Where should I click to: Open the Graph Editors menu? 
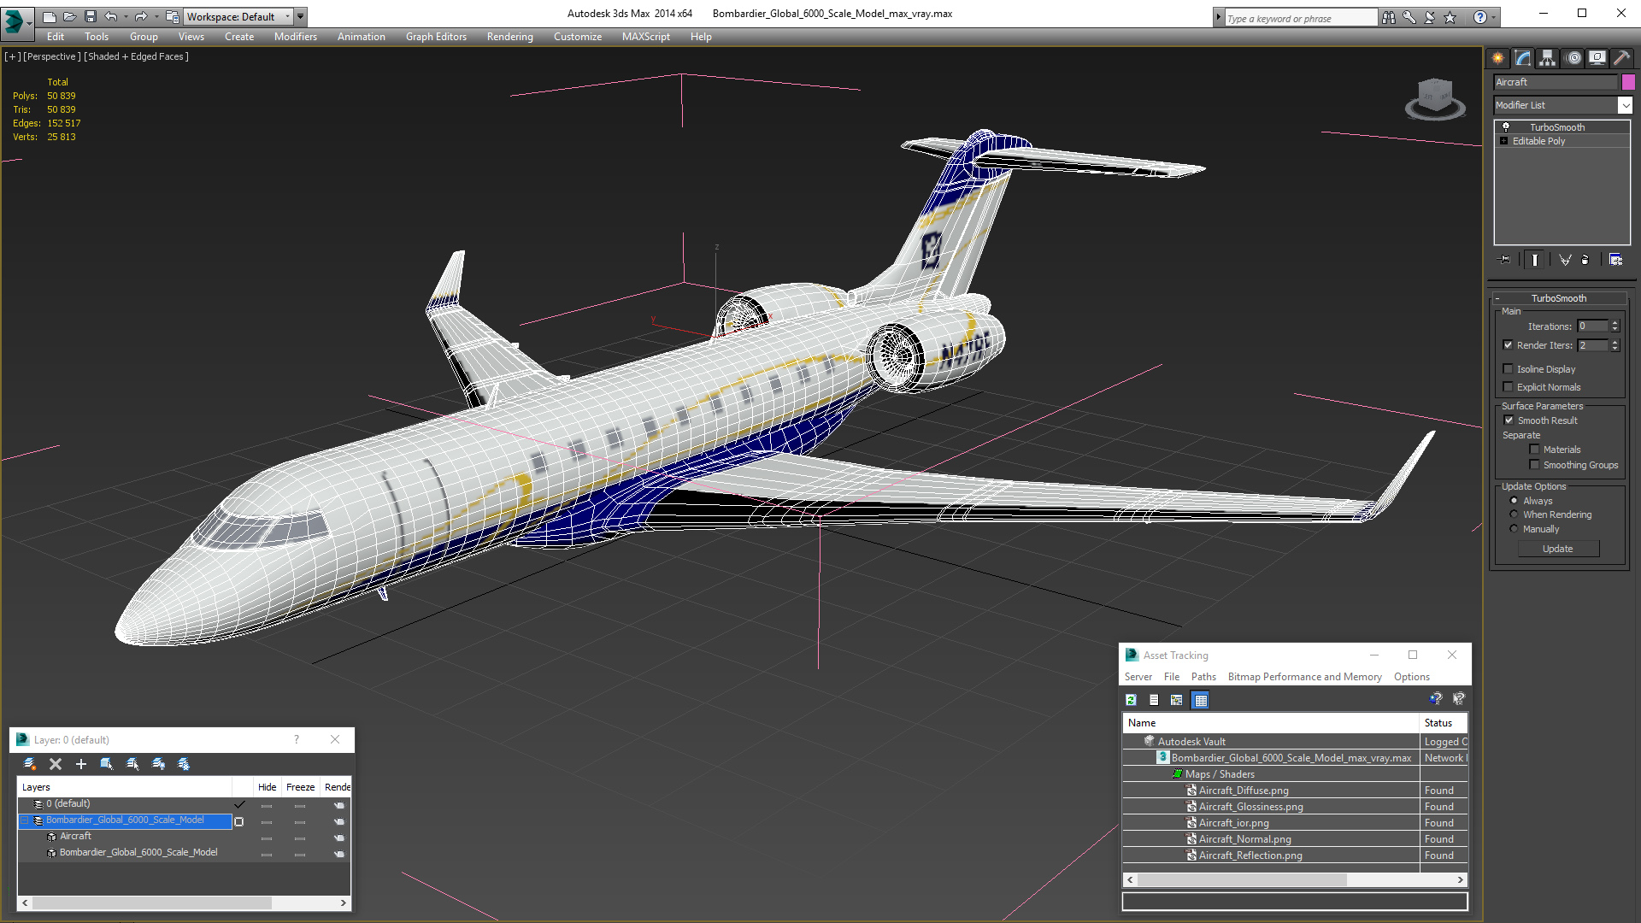click(x=436, y=37)
